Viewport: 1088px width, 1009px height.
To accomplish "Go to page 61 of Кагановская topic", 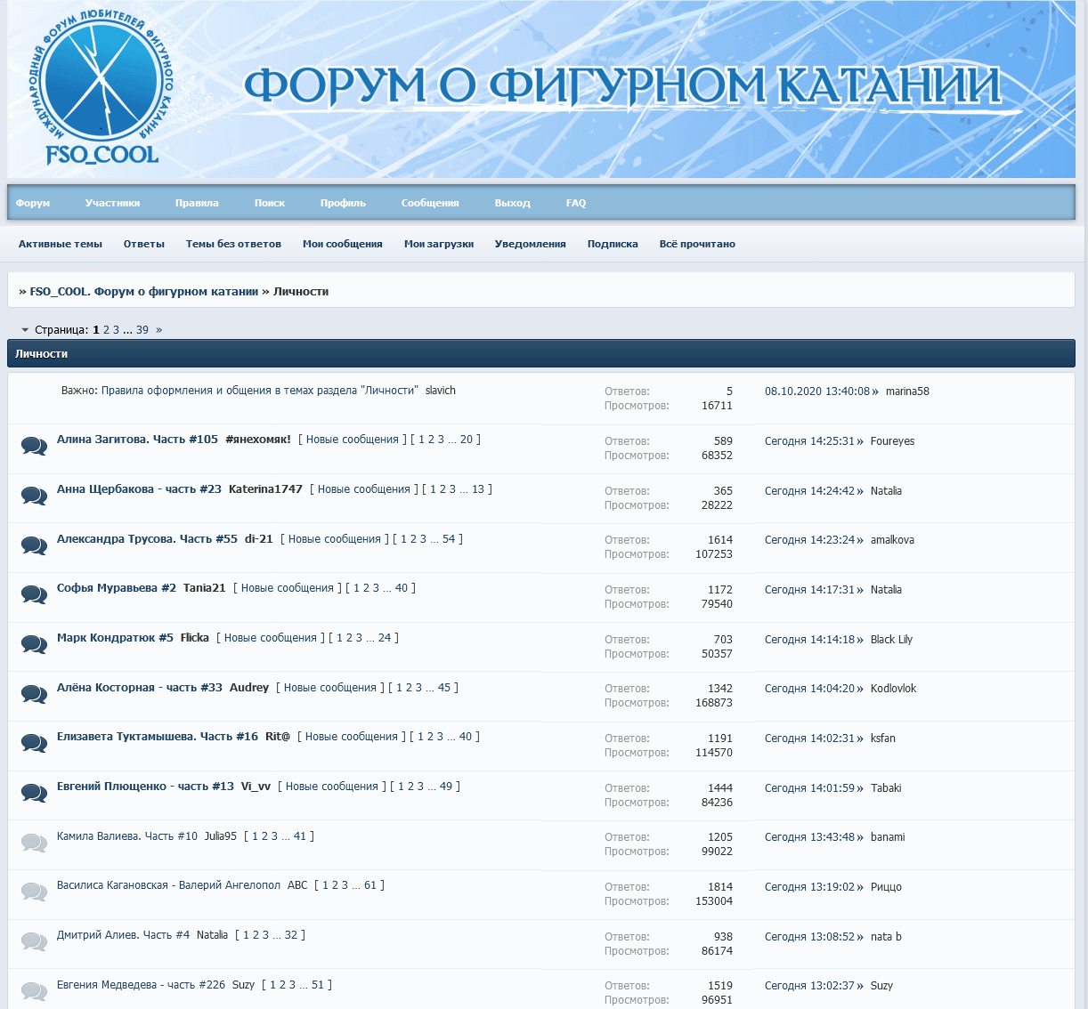I will (x=370, y=885).
